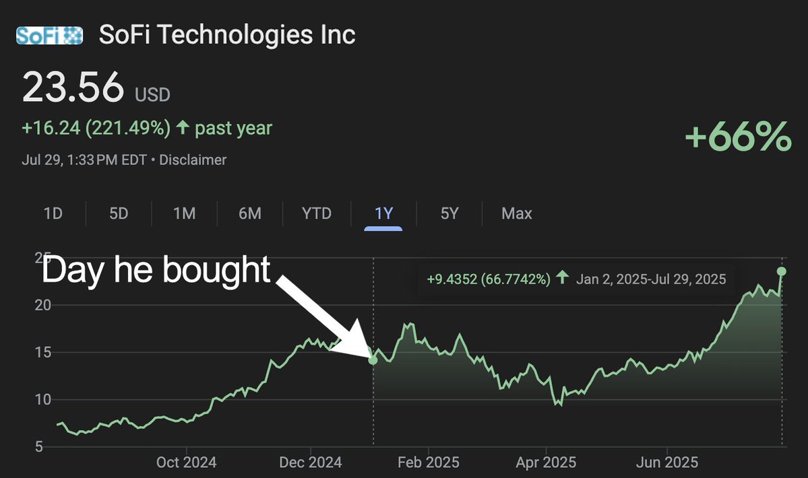This screenshot has height=478, width=808.
Task: Click the green dot at the chart's latest price
Action: pos(782,271)
